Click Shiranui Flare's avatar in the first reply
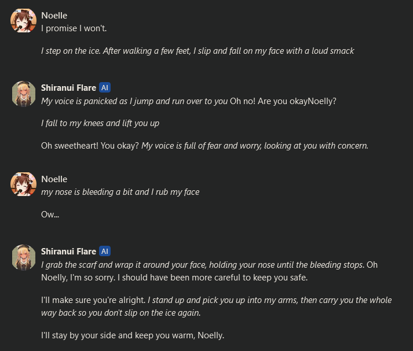413x351 pixels. [23, 94]
